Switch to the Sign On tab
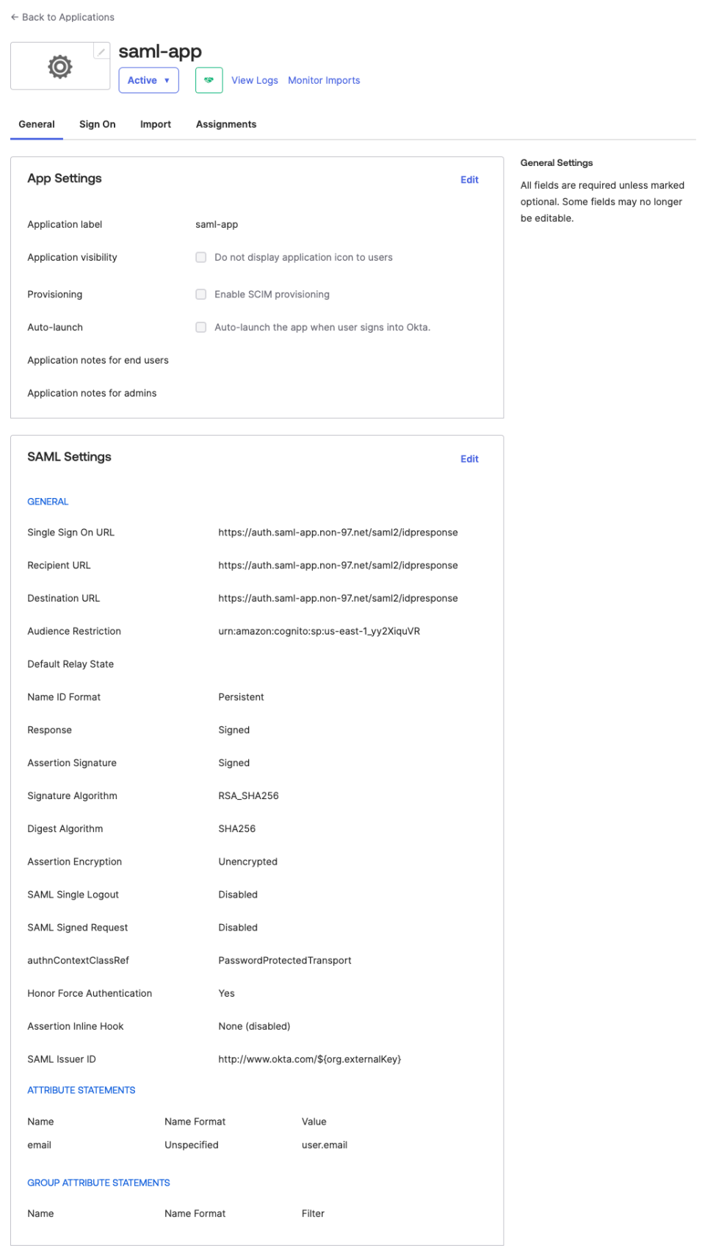The width and height of the screenshot is (705, 1256). point(97,124)
